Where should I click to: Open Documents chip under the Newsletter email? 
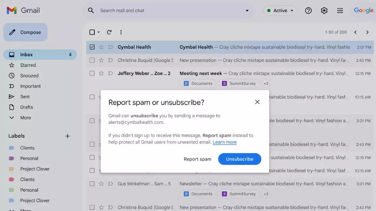pyautogui.click(x=198, y=194)
